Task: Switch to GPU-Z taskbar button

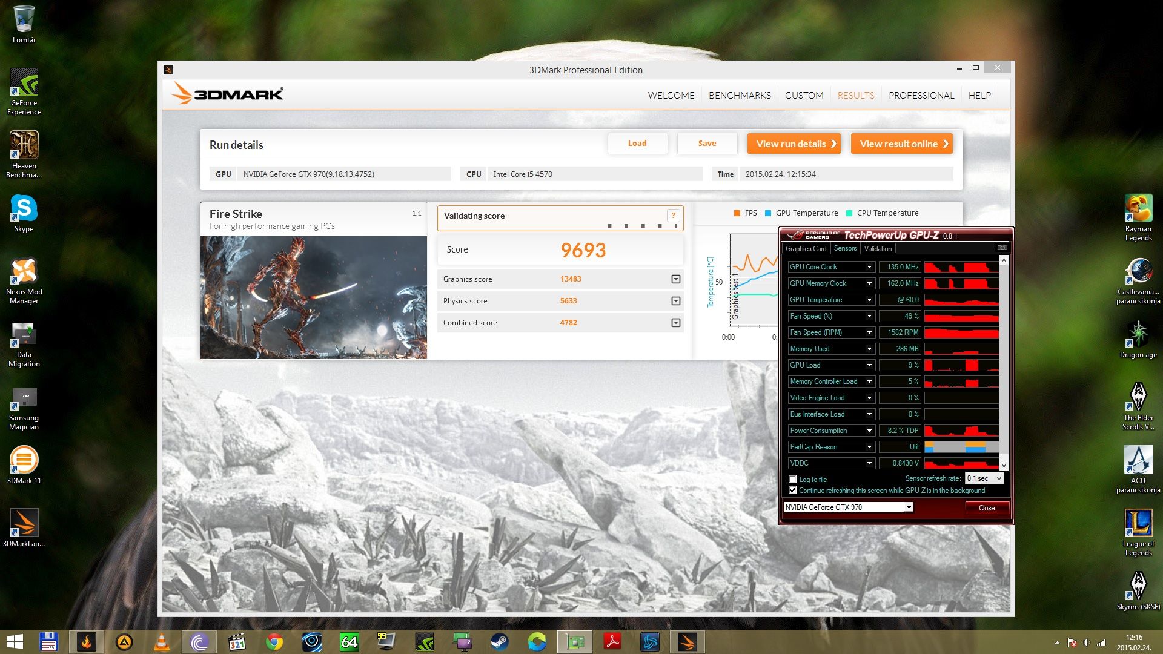Action: point(575,642)
